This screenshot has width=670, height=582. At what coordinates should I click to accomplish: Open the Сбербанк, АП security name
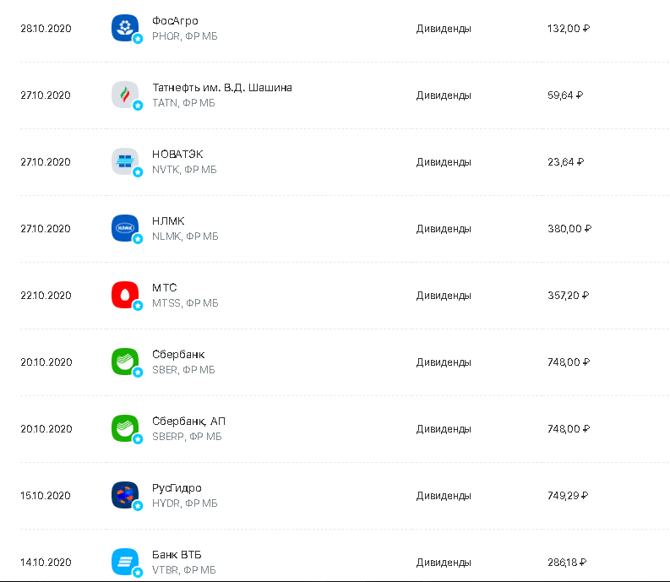pyautogui.click(x=189, y=422)
